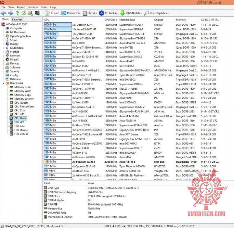Sort by the CPU Clock column header
Screen dimensions: 234x228
click(x=110, y=20)
